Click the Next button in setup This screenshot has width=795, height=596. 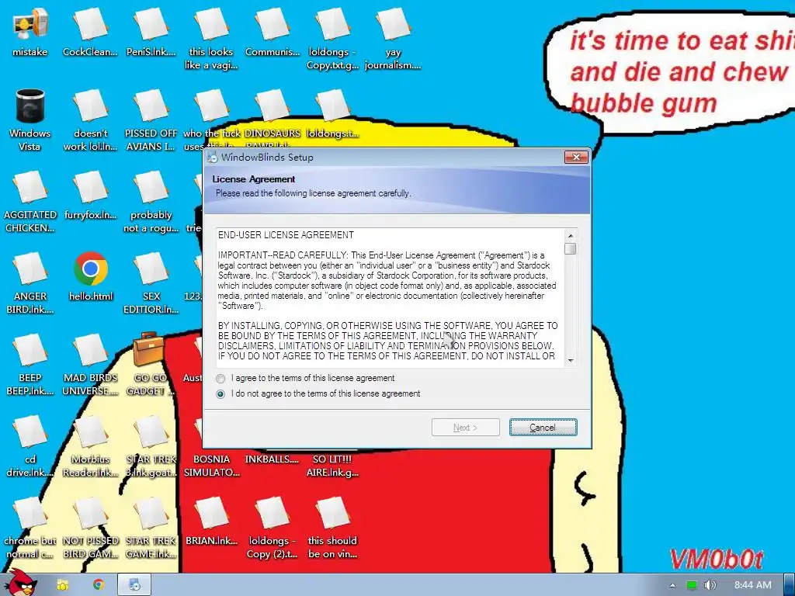[466, 428]
